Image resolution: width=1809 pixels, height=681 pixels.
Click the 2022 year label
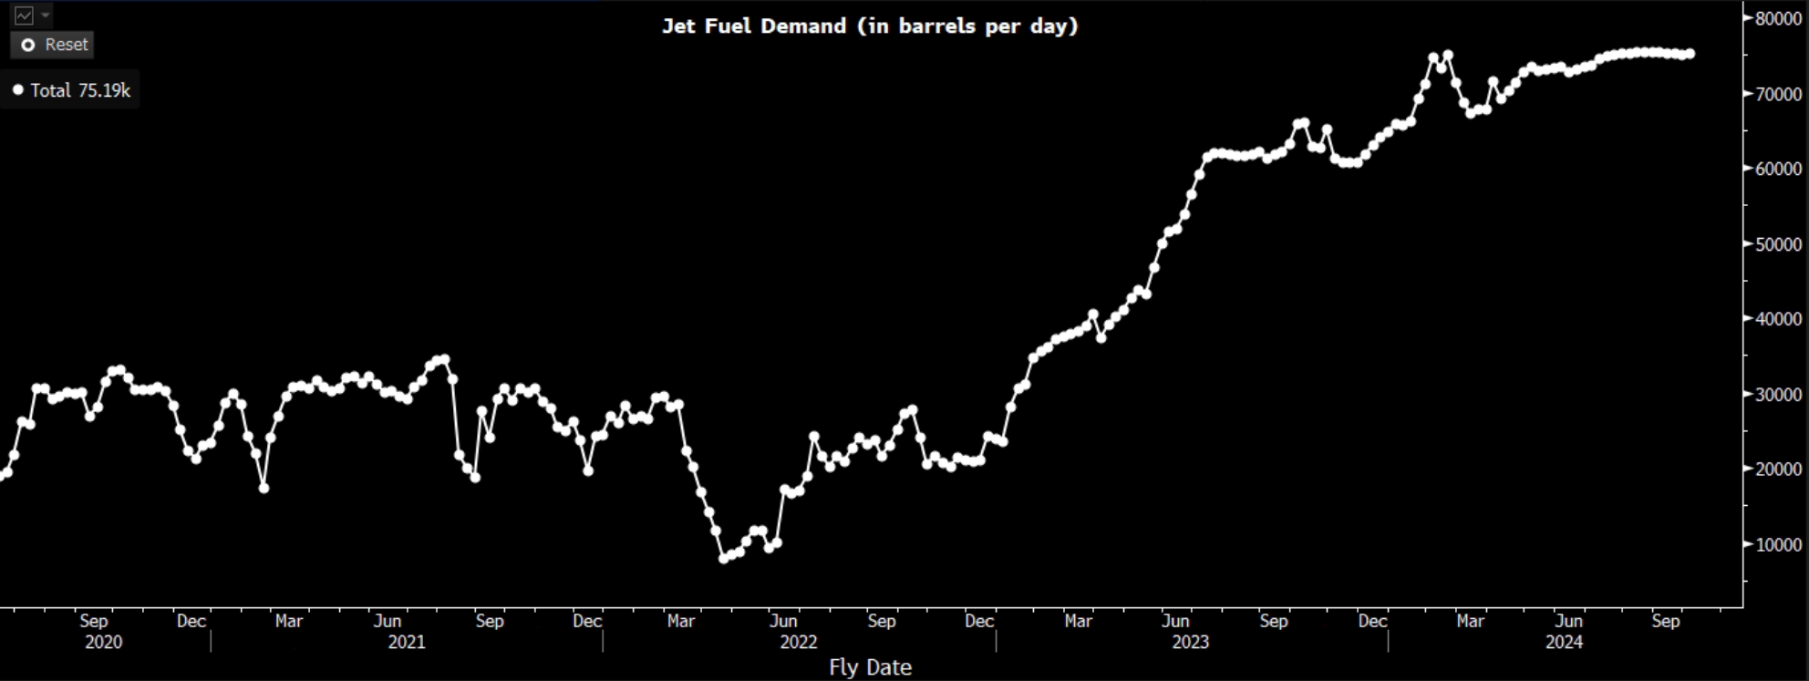point(799,643)
